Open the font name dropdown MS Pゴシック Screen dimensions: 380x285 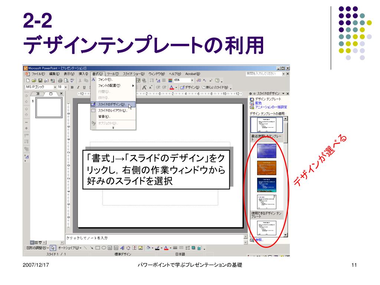[x=55, y=87]
